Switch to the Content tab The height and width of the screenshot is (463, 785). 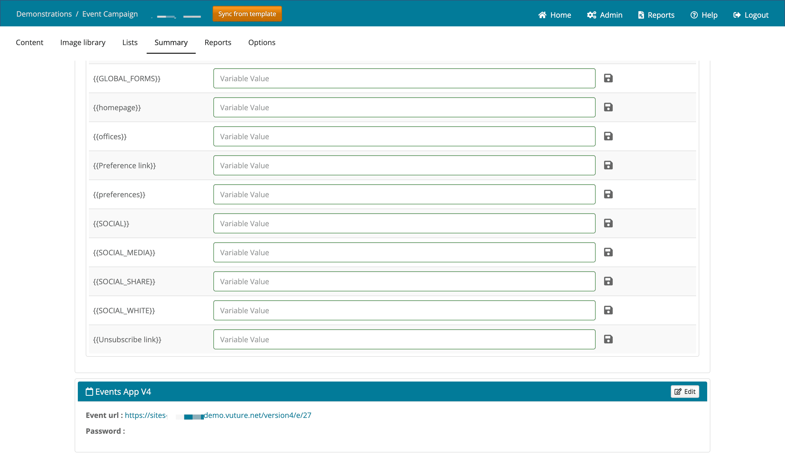[30, 42]
